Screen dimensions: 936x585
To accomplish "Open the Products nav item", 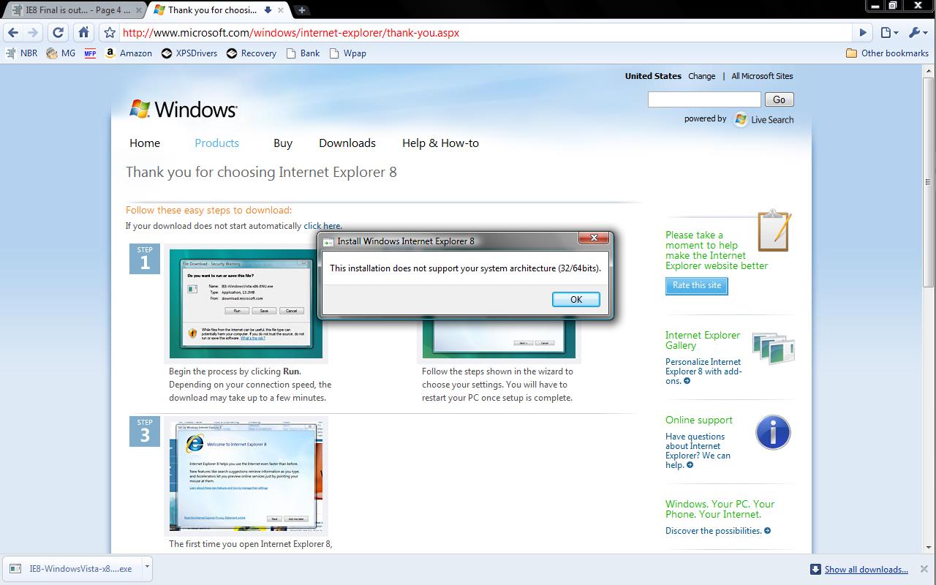I will pos(216,143).
